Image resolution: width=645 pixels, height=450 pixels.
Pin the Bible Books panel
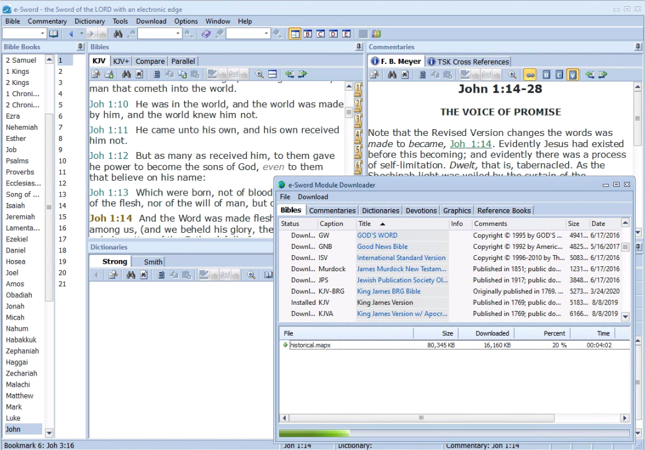point(80,47)
